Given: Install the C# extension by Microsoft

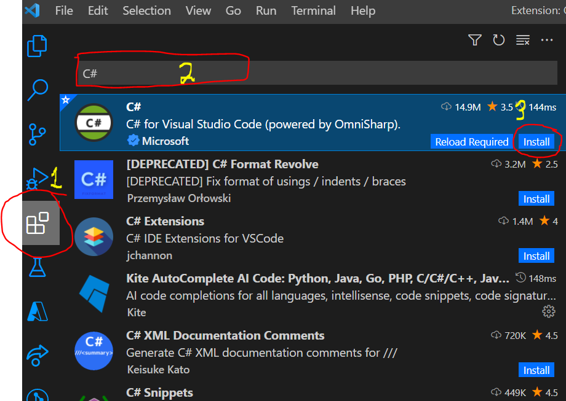Looking at the screenshot, I should pos(536,141).
